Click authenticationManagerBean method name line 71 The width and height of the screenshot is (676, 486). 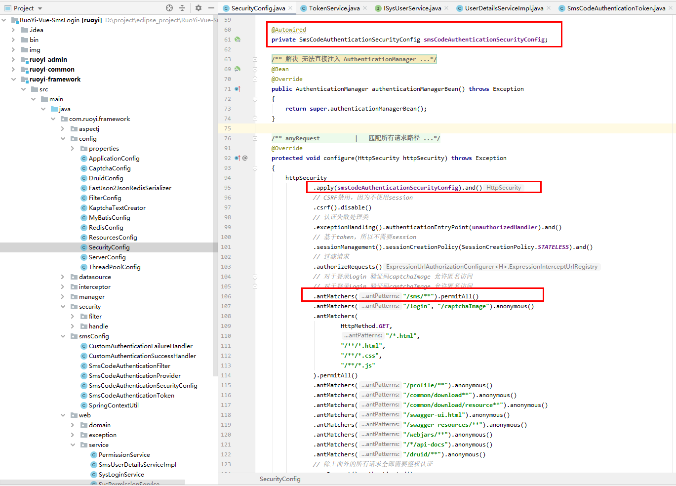pos(415,89)
